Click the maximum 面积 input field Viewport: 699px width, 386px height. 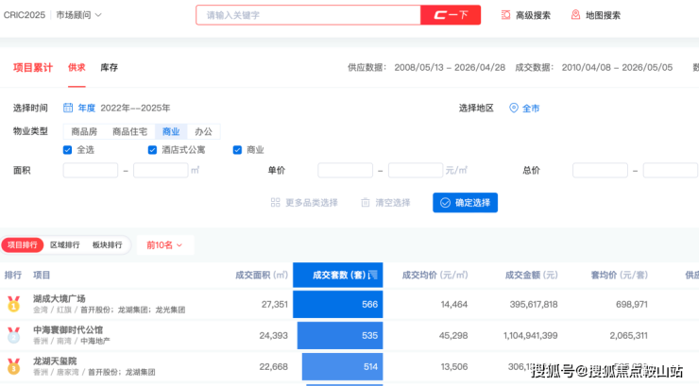(161, 170)
